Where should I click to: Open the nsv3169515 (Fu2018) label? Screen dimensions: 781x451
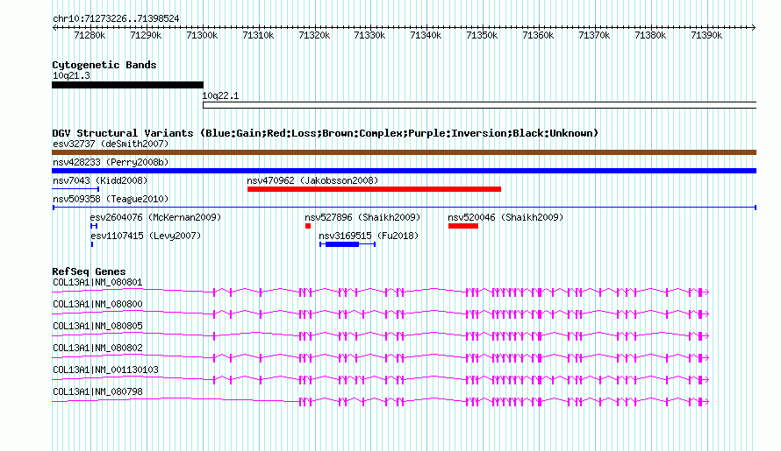(369, 236)
